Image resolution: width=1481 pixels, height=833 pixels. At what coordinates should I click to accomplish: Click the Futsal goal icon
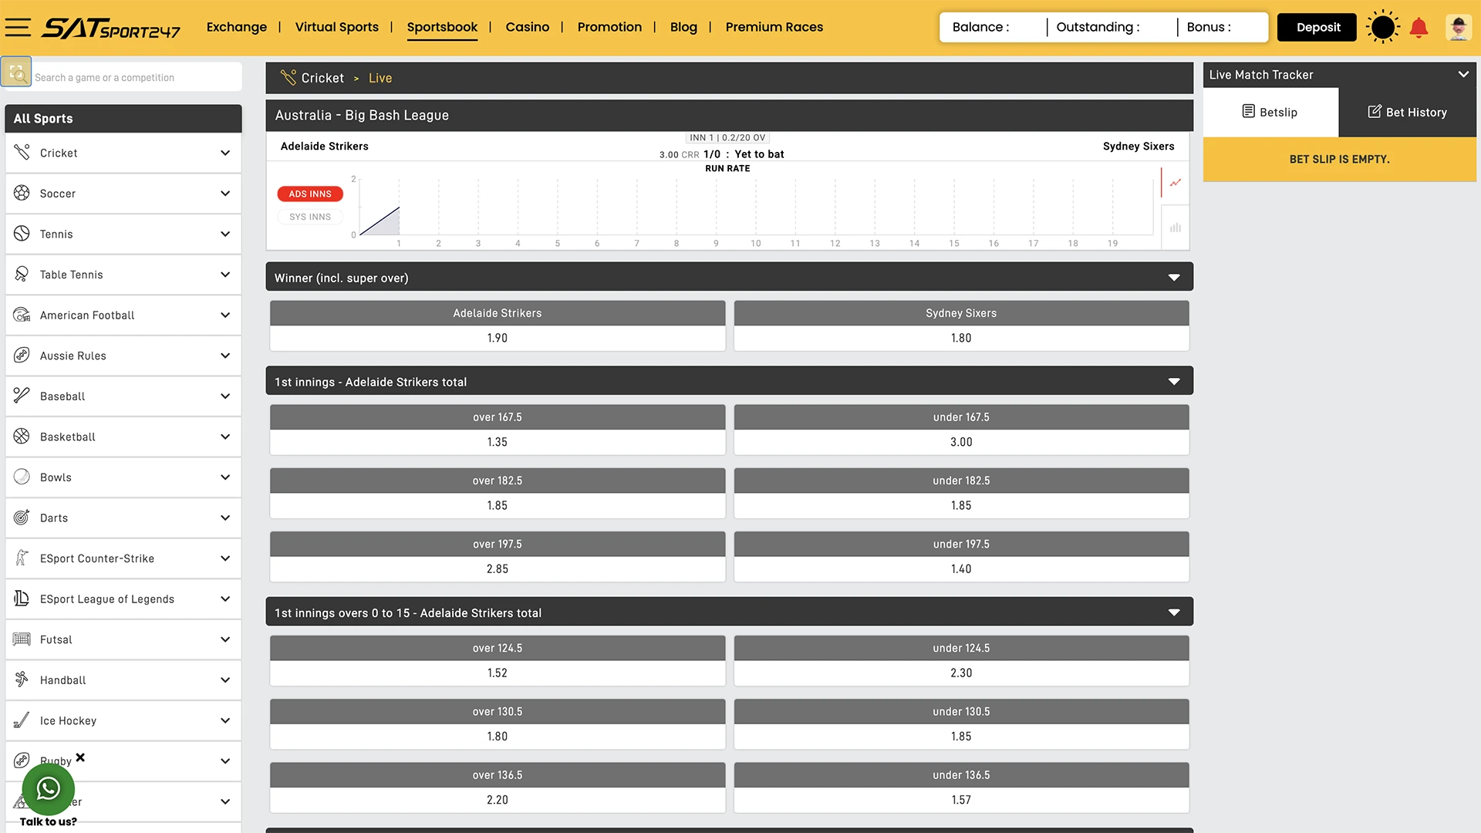(22, 639)
